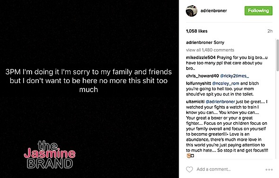Click the @adrienbroner mention in ultamiciti's comment
The width and height of the screenshot is (279, 178).
coord(220,102)
